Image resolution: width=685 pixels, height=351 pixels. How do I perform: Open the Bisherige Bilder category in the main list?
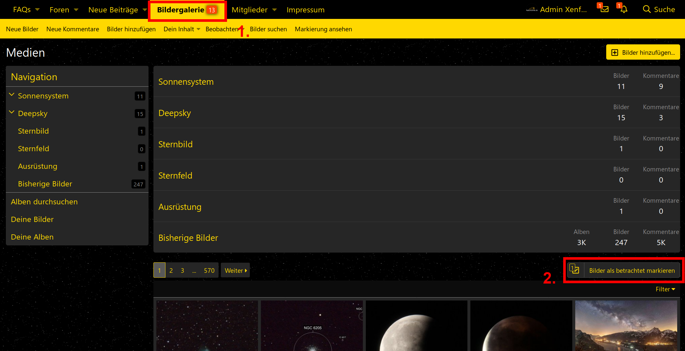tap(188, 238)
